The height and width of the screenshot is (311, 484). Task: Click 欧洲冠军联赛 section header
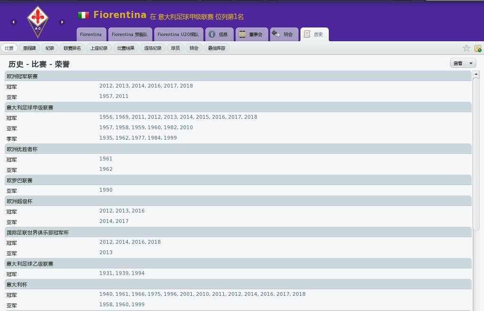tap(238, 76)
